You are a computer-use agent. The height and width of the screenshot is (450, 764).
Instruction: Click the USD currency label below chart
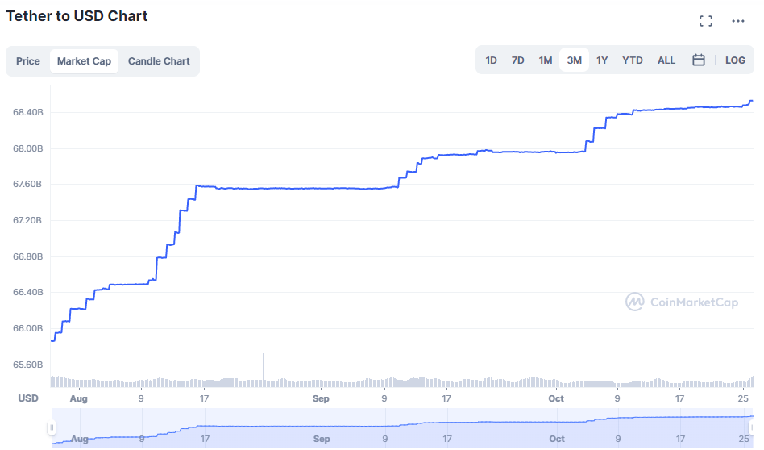[x=28, y=398]
